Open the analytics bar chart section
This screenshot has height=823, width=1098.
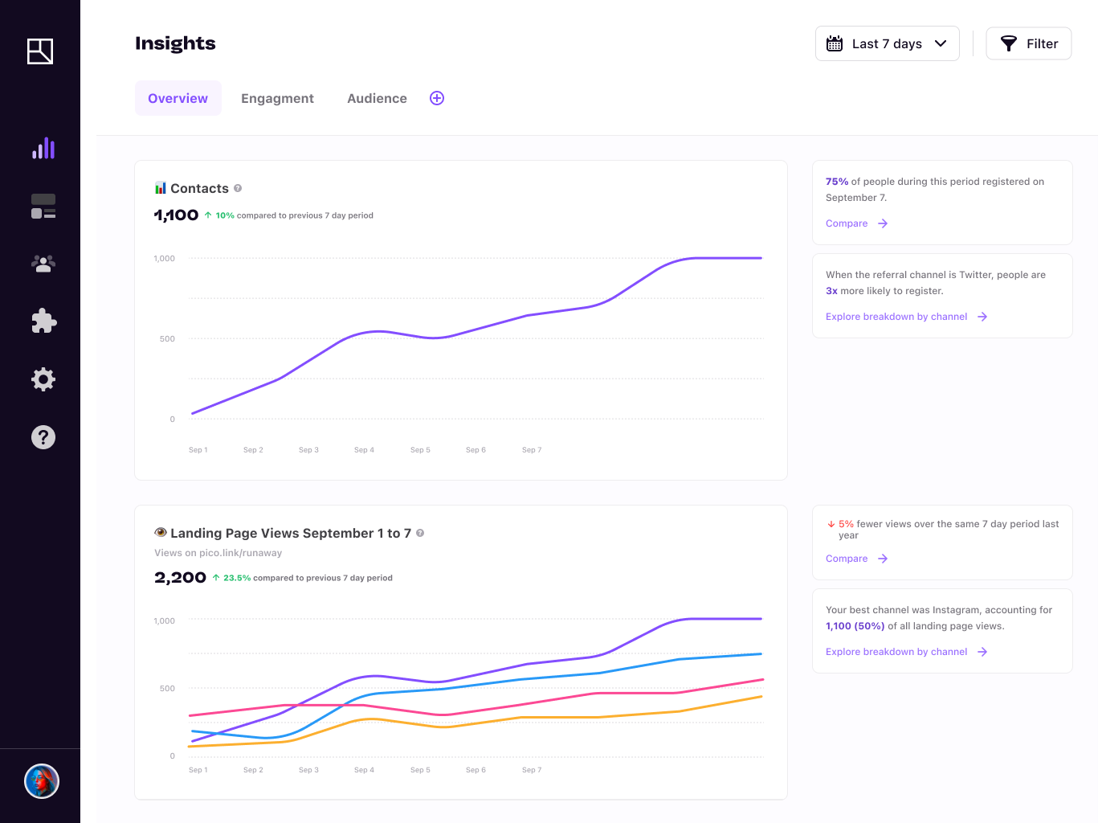click(x=43, y=148)
